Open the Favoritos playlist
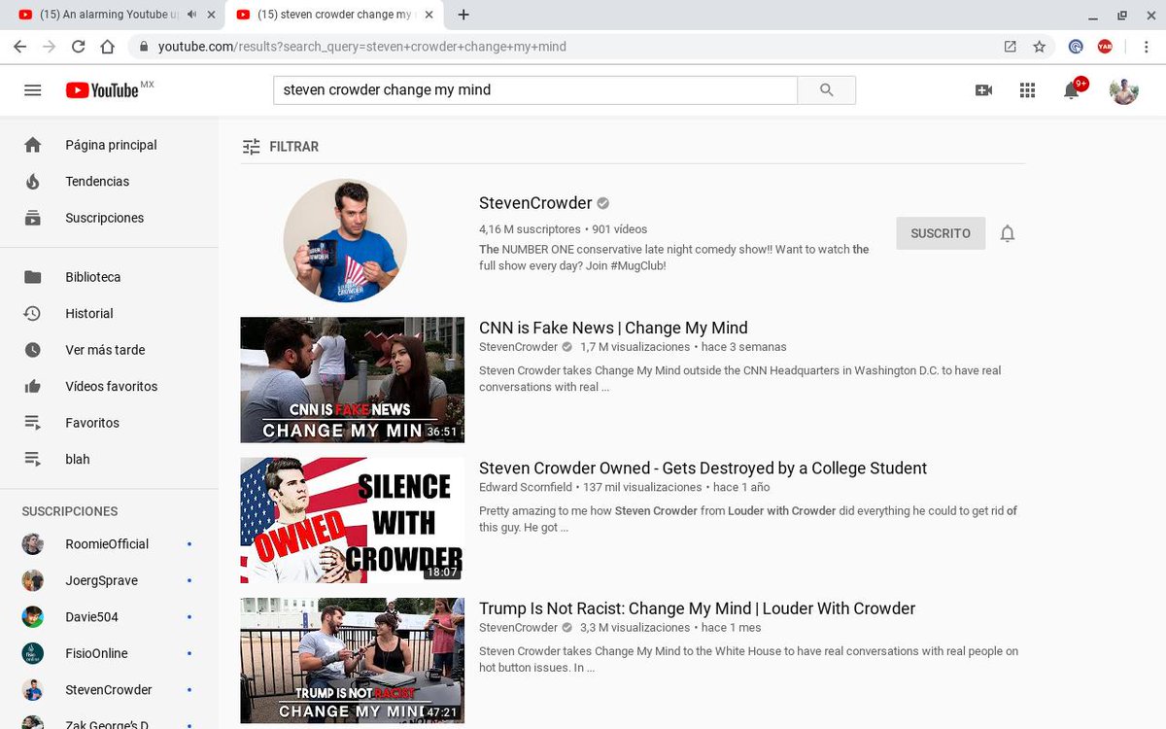This screenshot has height=729, width=1166. (x=109, y=423)
